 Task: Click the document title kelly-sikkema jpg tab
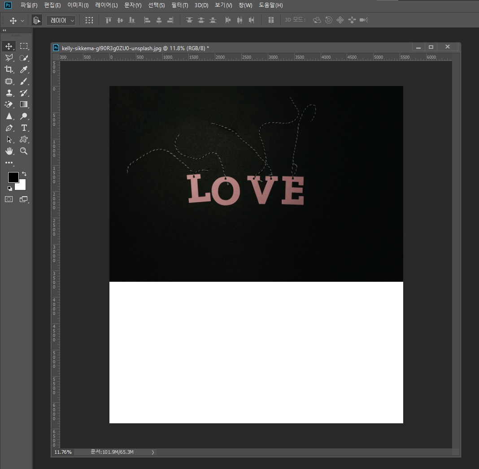tap(135, 48)
